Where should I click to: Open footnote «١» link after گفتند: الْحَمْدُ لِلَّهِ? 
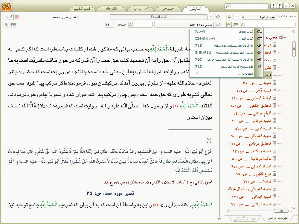pyautogui.click(x=176, y=106)
